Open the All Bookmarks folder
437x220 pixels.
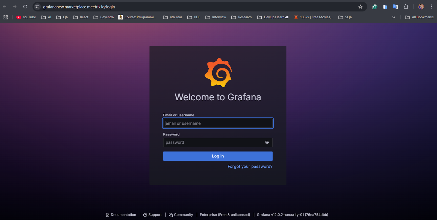point(419,17)
